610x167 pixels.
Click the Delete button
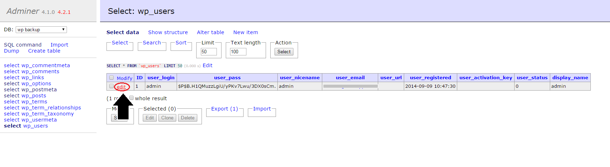[x=188, y=118]
